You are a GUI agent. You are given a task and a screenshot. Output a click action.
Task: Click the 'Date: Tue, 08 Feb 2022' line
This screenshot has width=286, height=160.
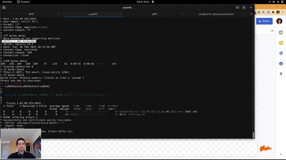click(28, 47)
